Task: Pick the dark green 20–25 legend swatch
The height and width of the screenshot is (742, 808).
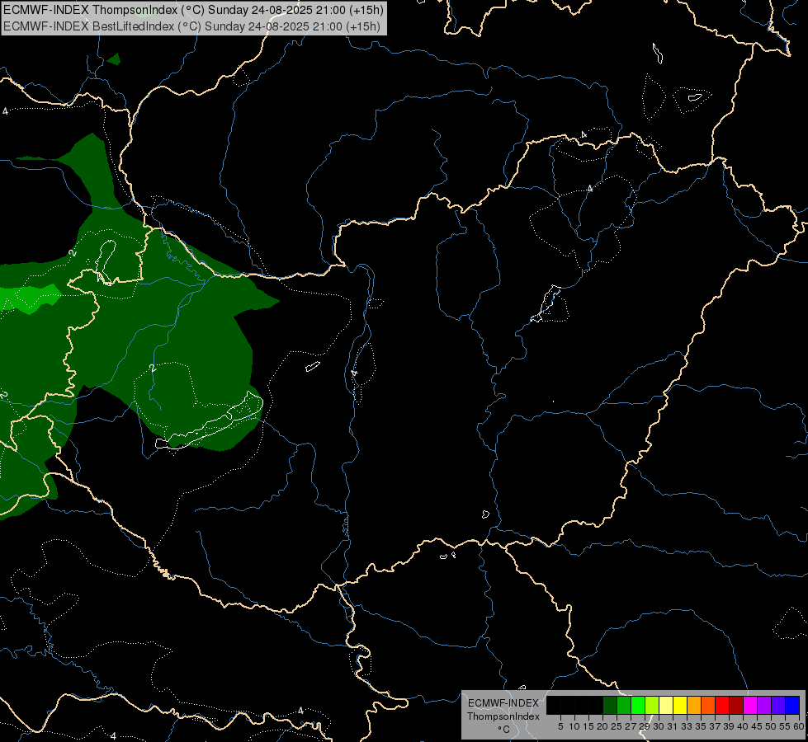Action: [x=610, y=705]
